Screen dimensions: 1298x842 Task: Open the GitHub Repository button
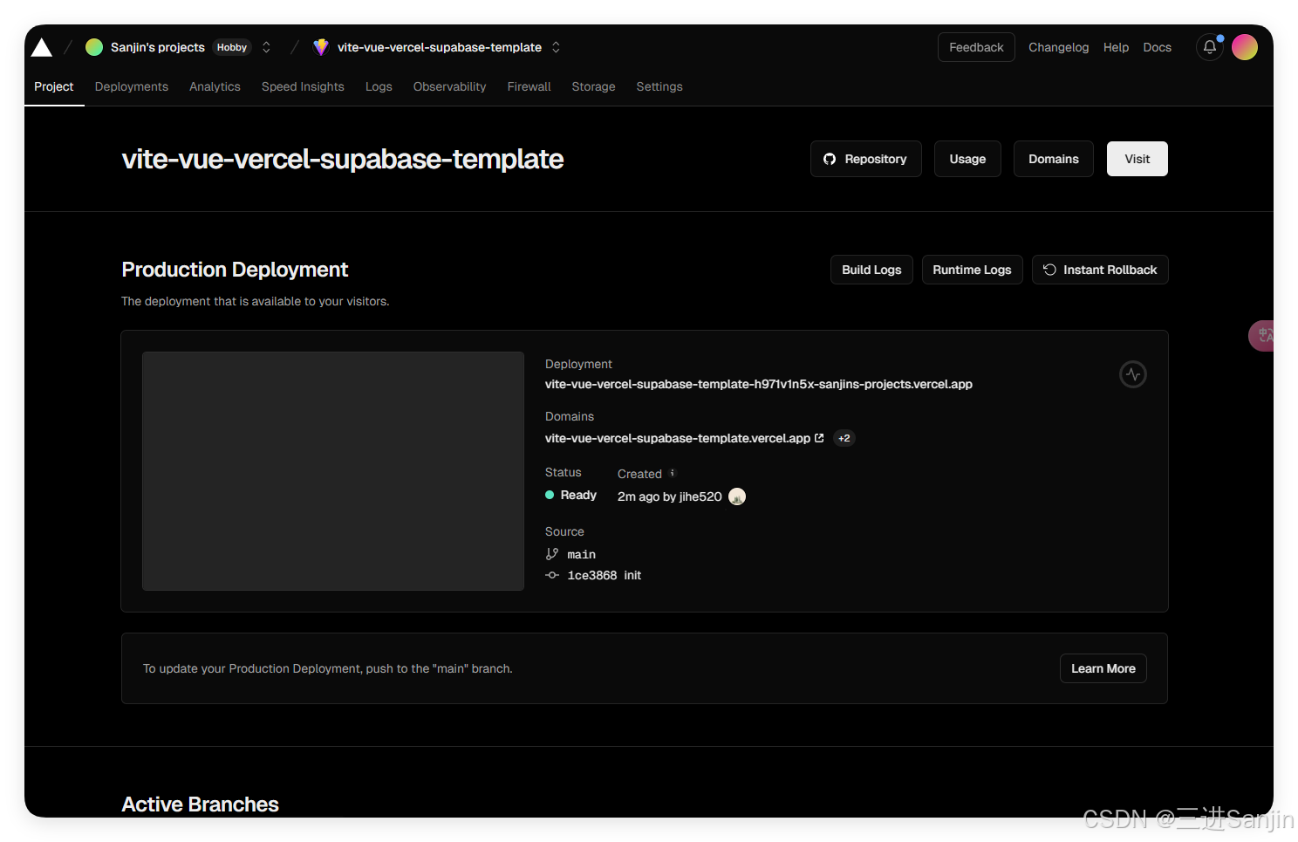[x=865, y=159]
